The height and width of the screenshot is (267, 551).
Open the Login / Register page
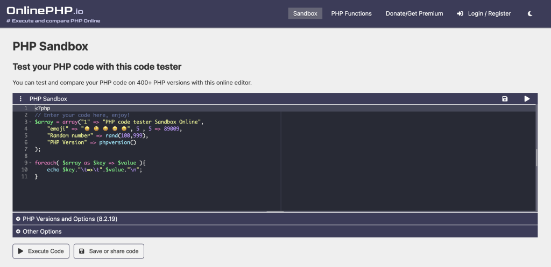point(484,13)
